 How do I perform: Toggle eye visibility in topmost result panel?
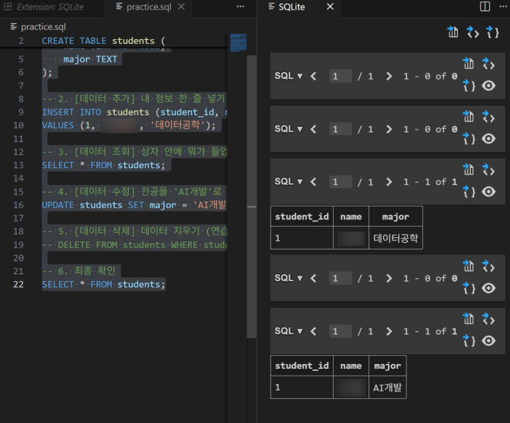(489, 86)
